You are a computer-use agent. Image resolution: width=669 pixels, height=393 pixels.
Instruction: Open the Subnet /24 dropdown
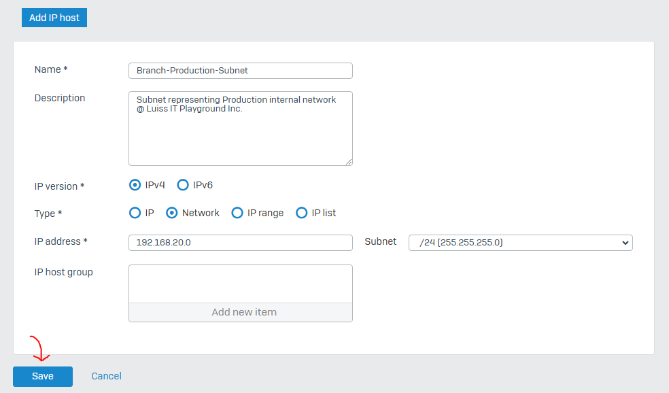521,242
